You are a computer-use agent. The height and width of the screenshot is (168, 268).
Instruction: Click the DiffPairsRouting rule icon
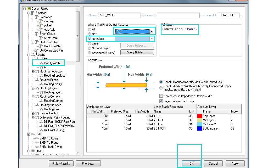point(41,130)
